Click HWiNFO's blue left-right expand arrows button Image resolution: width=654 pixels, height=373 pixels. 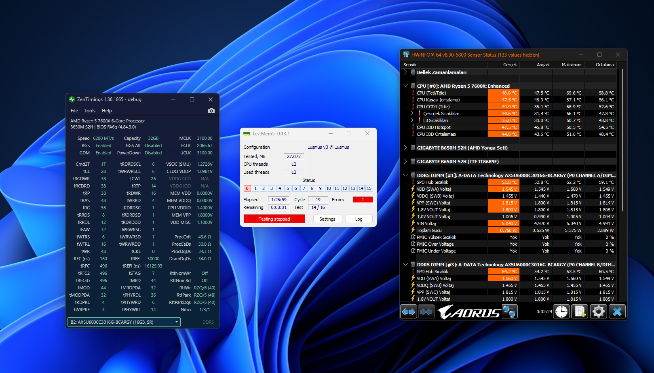409,312
